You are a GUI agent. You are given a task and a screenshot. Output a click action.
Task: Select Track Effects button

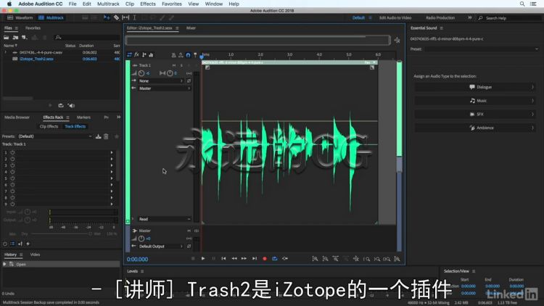tap(75, 126)
